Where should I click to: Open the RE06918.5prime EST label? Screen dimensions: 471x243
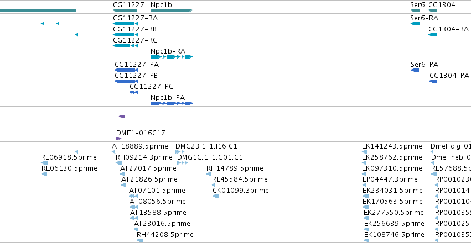coord(69,157)
